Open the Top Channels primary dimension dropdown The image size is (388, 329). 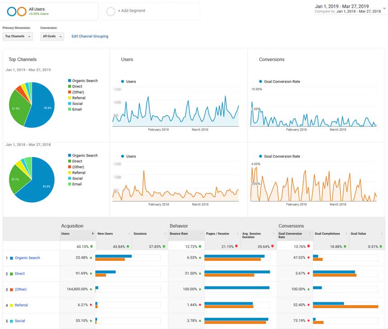(18, 37)
